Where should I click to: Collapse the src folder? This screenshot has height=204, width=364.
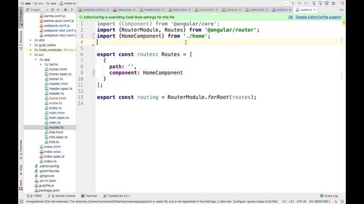(30, 55)
